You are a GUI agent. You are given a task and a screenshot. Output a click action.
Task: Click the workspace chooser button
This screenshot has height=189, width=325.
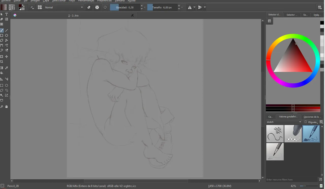click(320, 7)
